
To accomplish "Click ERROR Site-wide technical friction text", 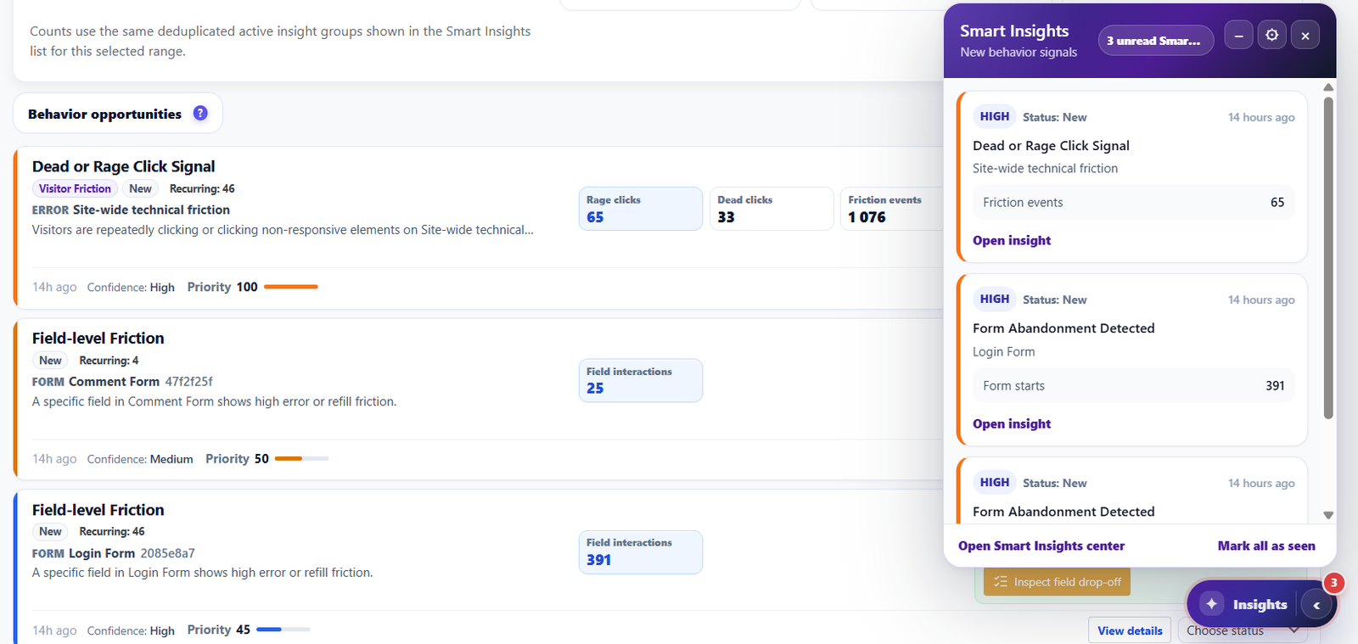I will coord(131,210).
